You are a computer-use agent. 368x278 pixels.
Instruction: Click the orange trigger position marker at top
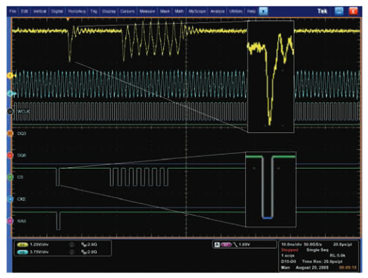68,20
